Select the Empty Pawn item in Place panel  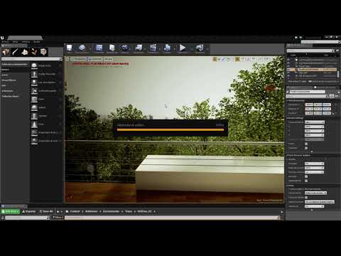click(x=46, y=82)
